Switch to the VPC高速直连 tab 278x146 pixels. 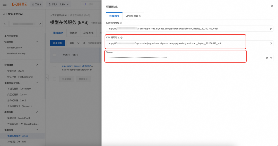[x=133, y=16]
